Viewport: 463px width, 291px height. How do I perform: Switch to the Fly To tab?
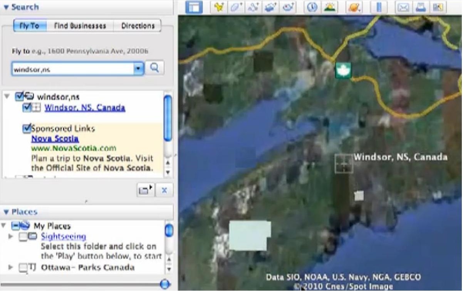click(30, 26)
